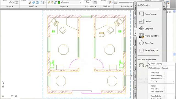Open the Windows layer dropdown
Image resolution: width=176 pixels, height=99 pixels.
[80, 2]
